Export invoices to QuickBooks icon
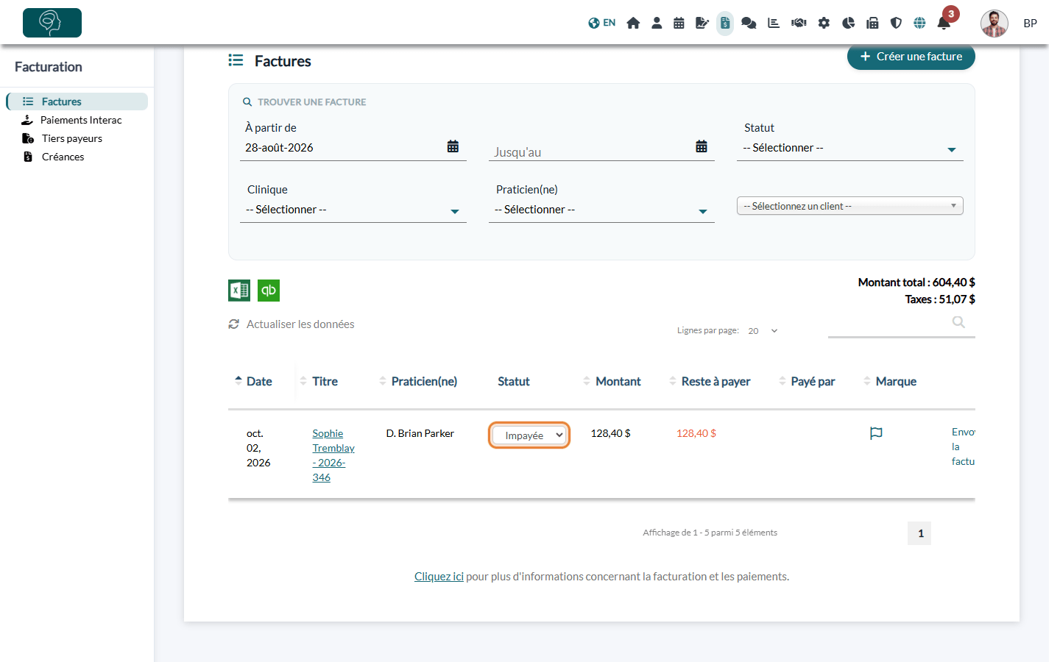1060x662 pixels. coord(269,291)
